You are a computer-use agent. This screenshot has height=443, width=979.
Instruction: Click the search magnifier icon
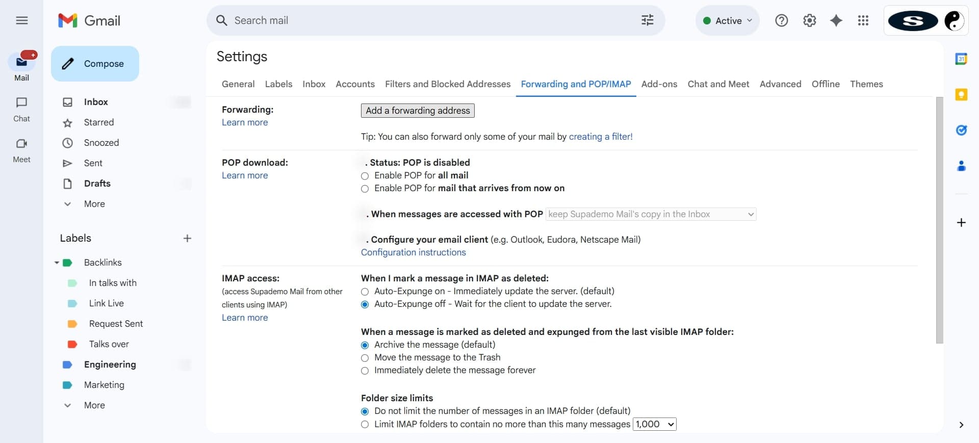tap(221, 20)
